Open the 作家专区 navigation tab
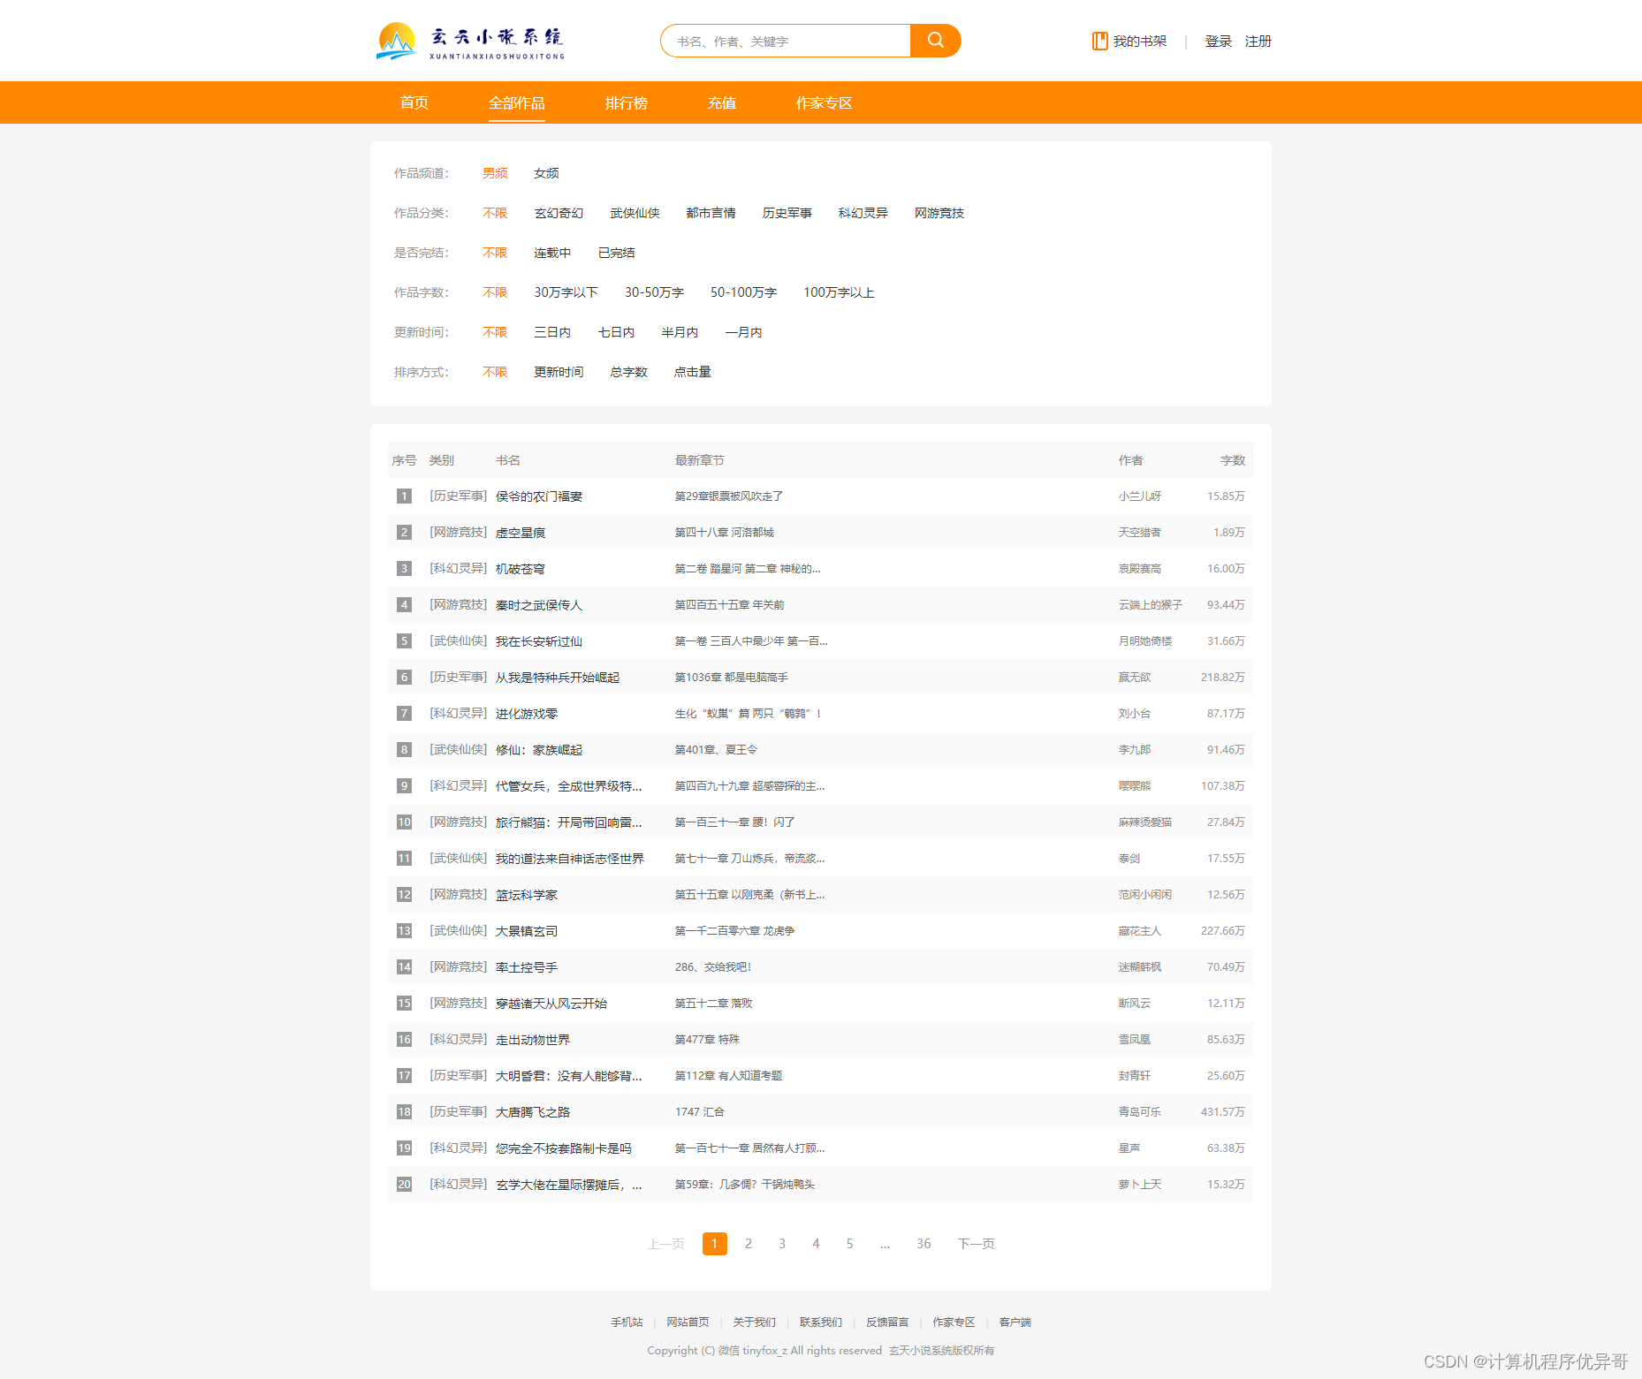Screen dimensions: 1642x1379 [824, 102]
